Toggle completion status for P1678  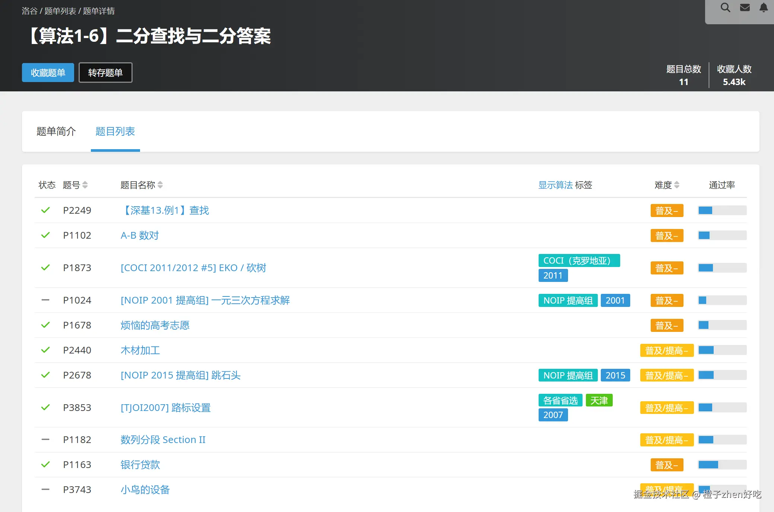tap(45, 325)
